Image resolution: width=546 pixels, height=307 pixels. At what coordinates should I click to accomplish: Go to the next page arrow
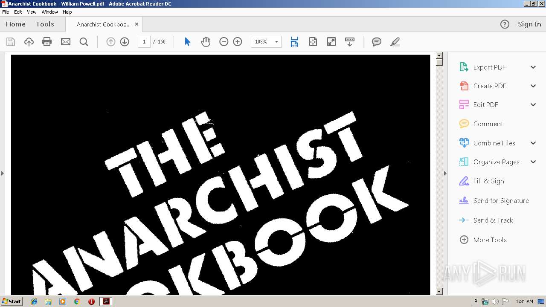(125, 42)
